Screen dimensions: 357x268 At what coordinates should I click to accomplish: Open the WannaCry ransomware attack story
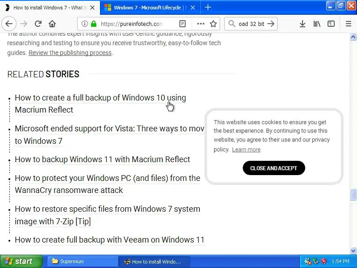point(108,184)
